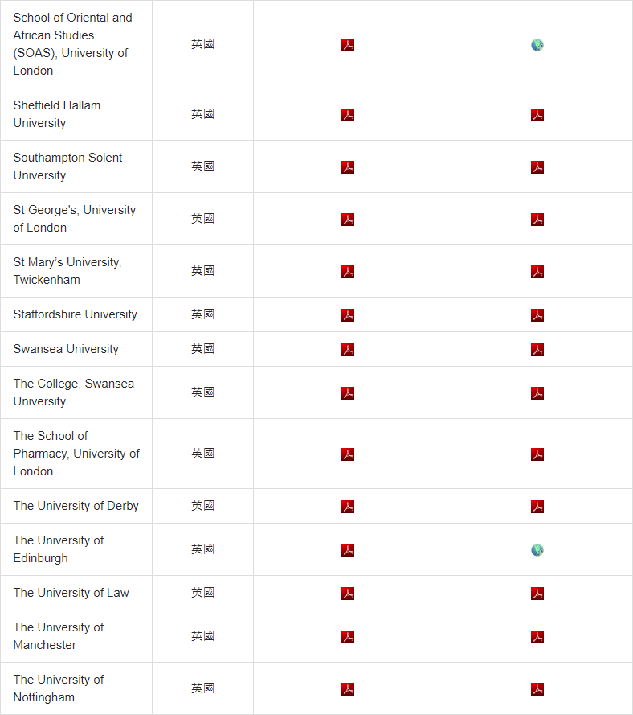Viewport: 633px width, 715px height.
Task: Open University of Nottingham first PDF icon
Action: (x=348, y=689)
